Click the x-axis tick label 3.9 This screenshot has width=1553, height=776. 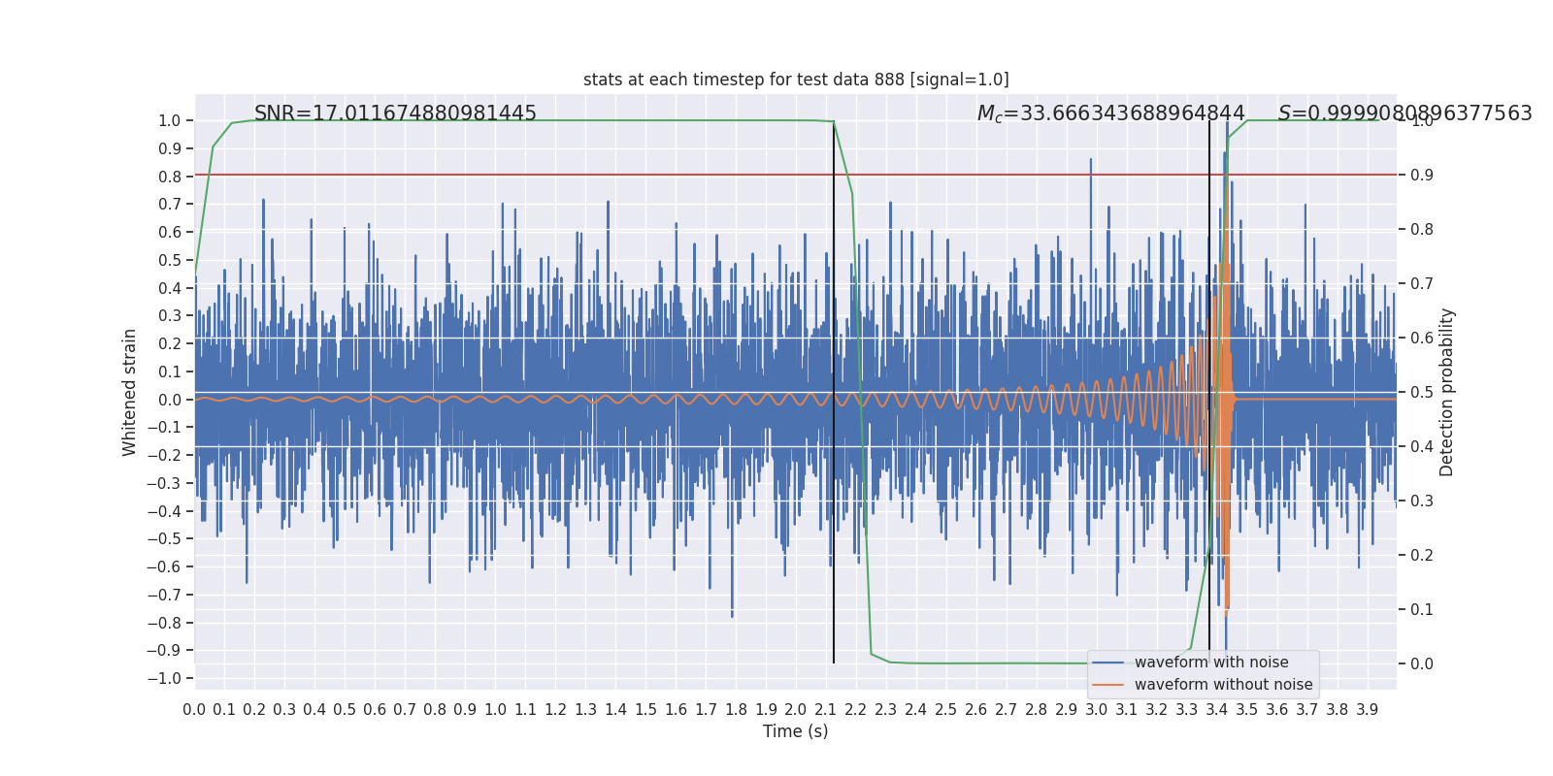(x=1368, y=710)
